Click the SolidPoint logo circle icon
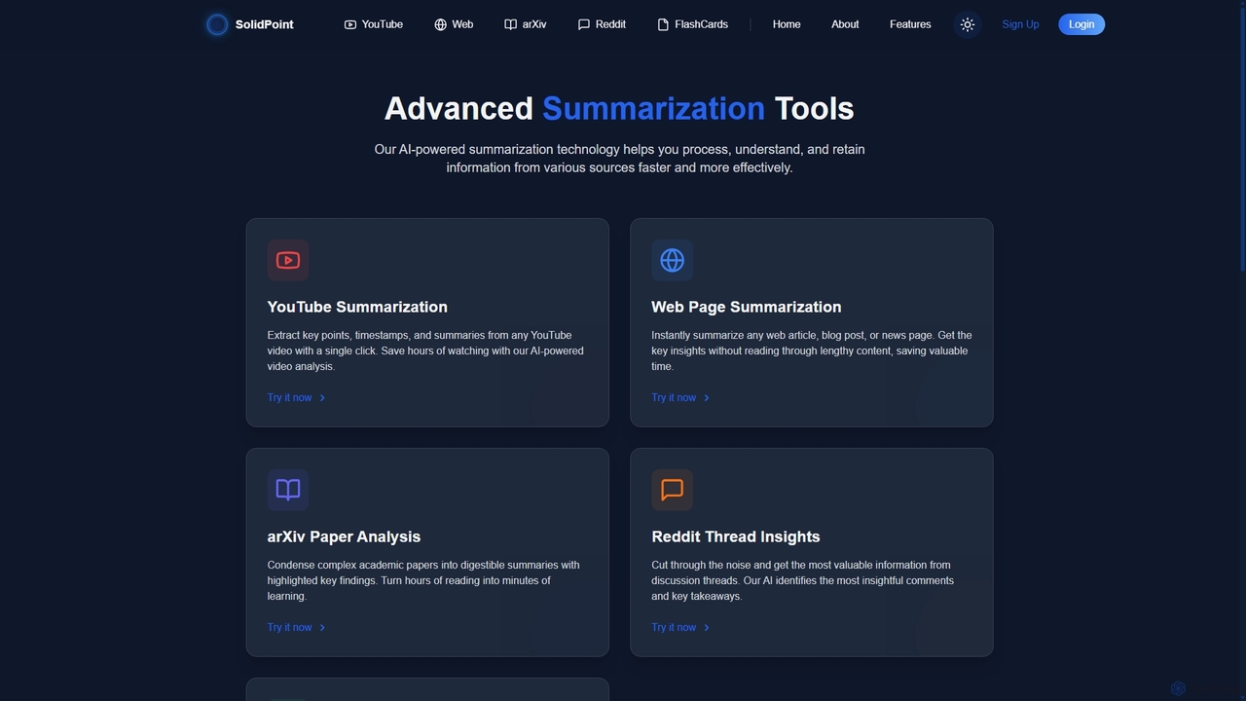1246x701 pixels. [217, 24]
